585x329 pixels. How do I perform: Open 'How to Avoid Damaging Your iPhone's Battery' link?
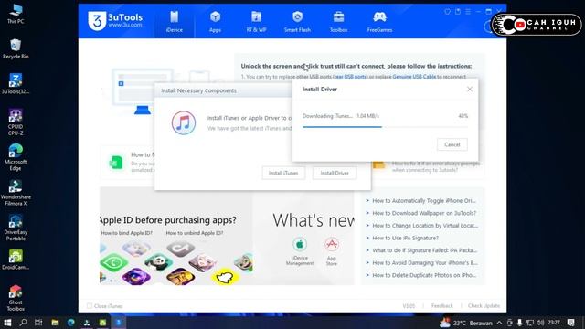click(x=425, y=263)
